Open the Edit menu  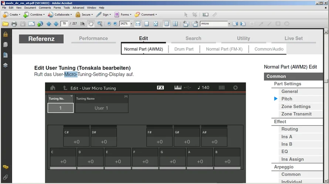coord(11,8)
